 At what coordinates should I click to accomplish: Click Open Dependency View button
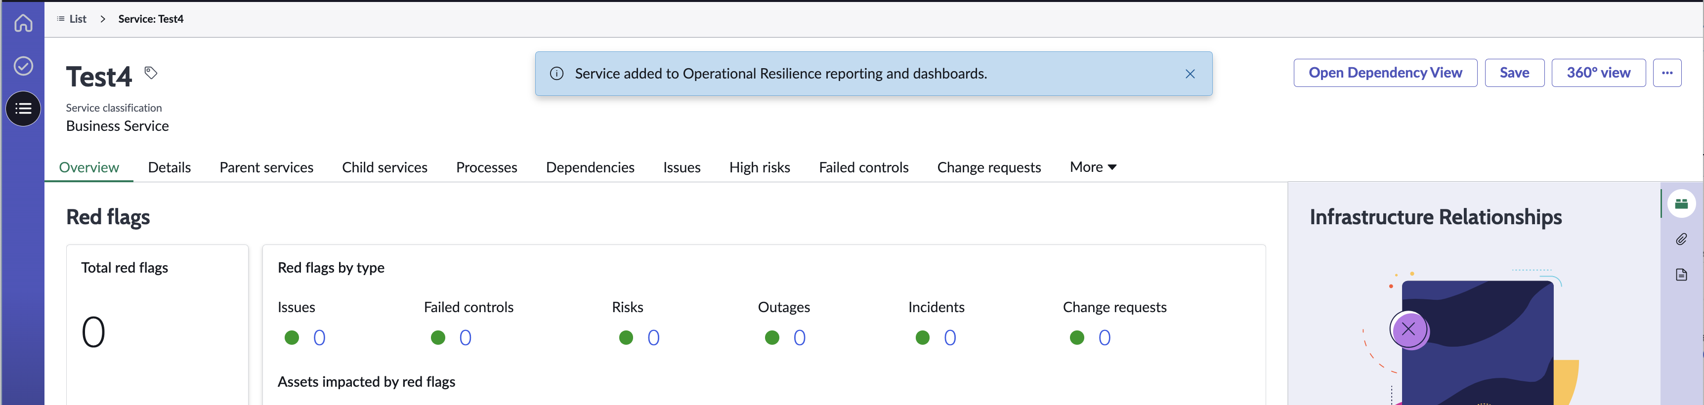point(1385,73)
